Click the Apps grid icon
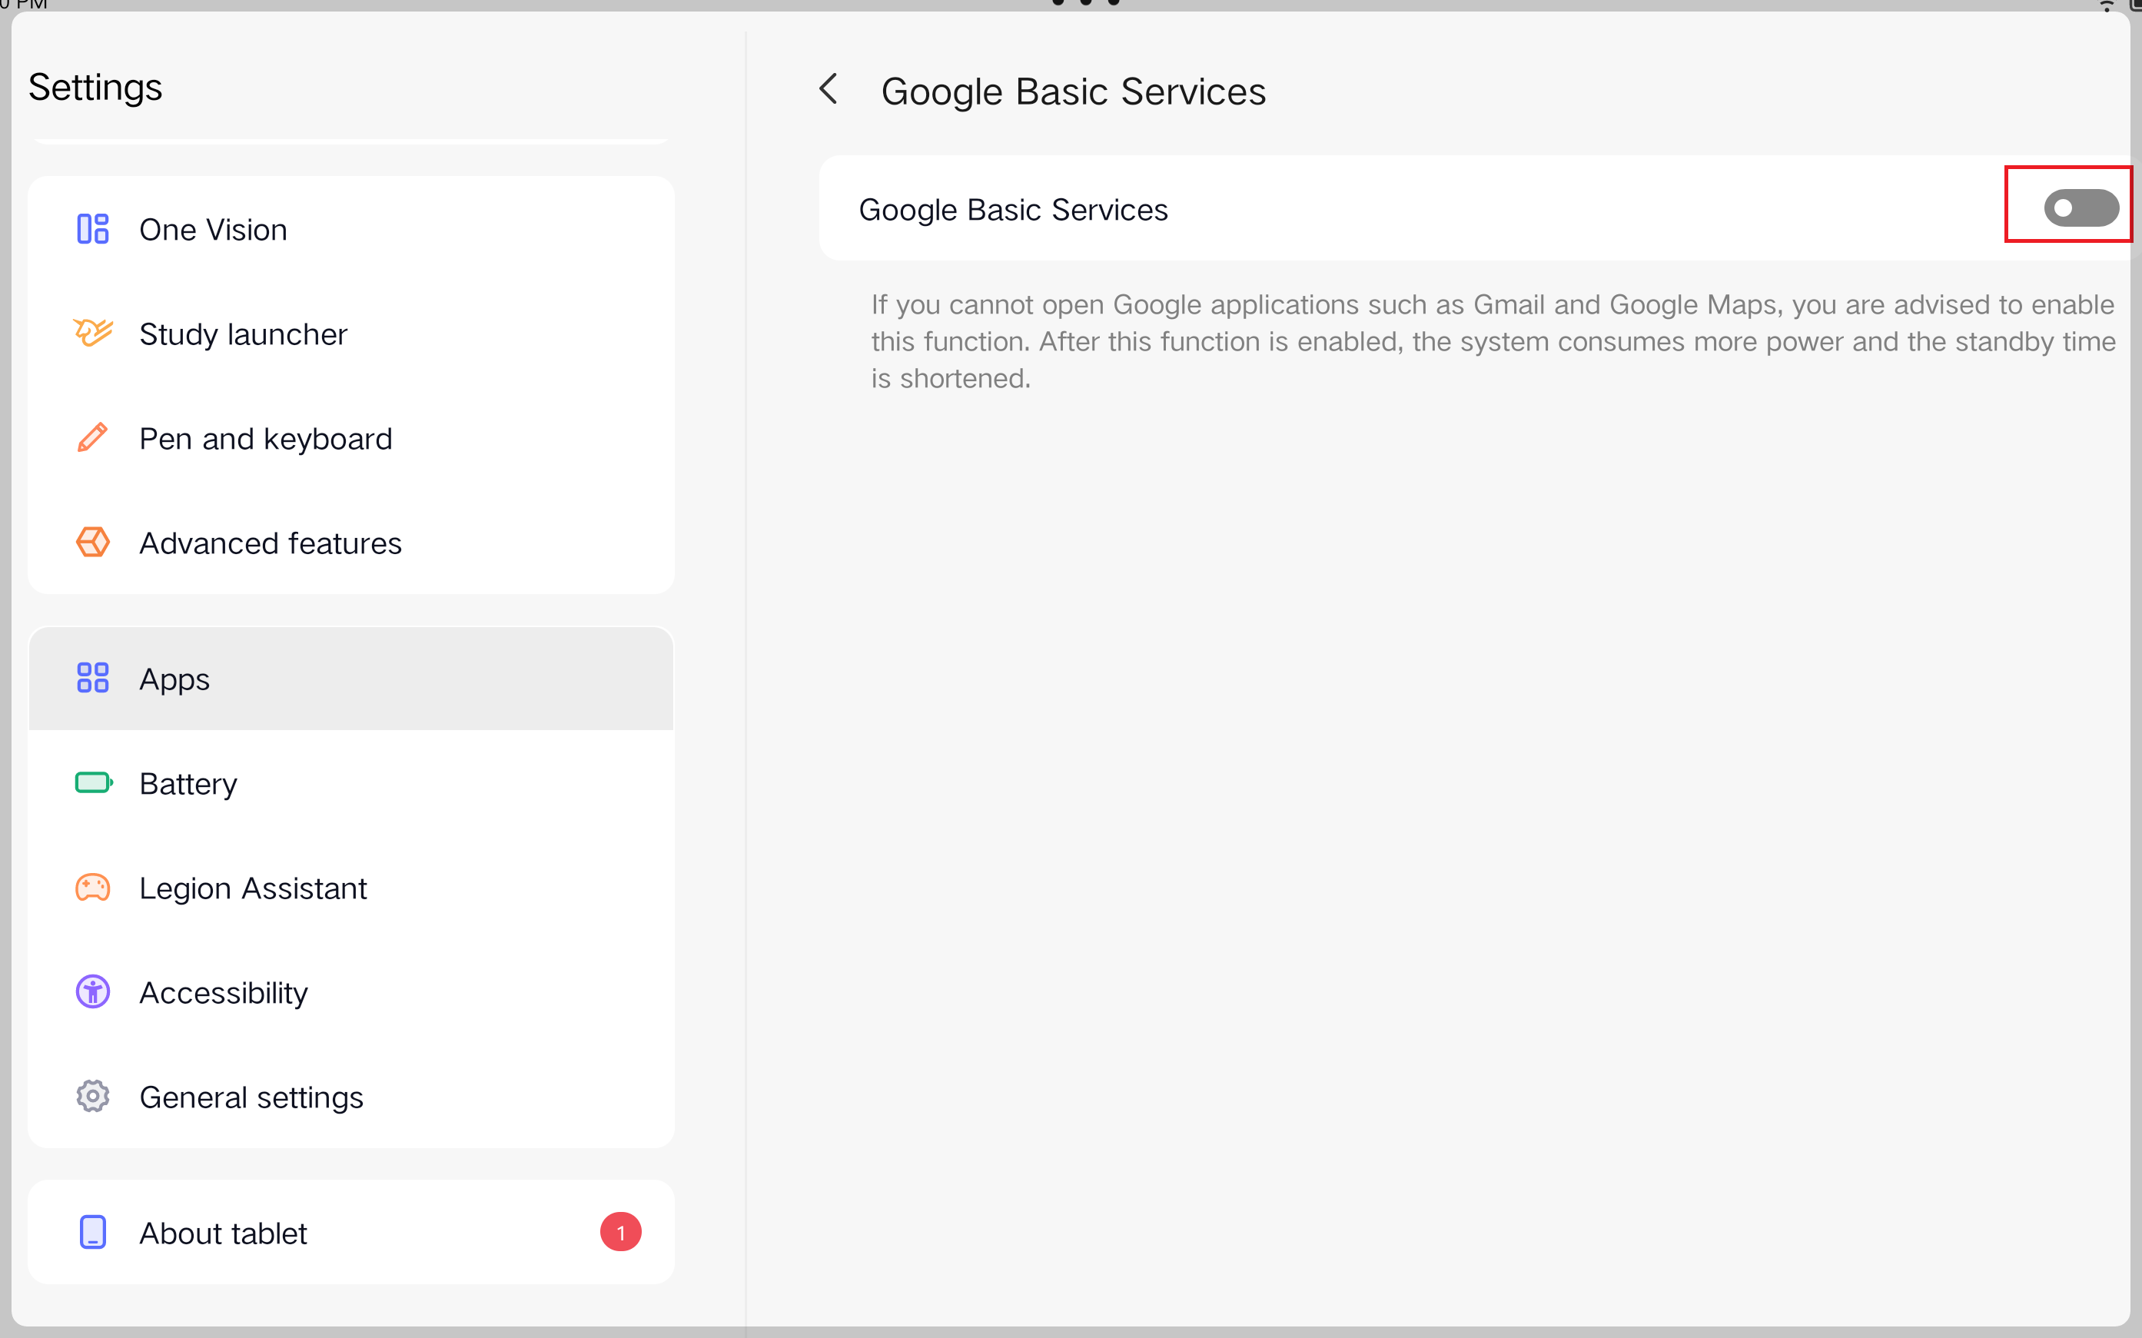2142x1338 pixels. coord(92,679)
